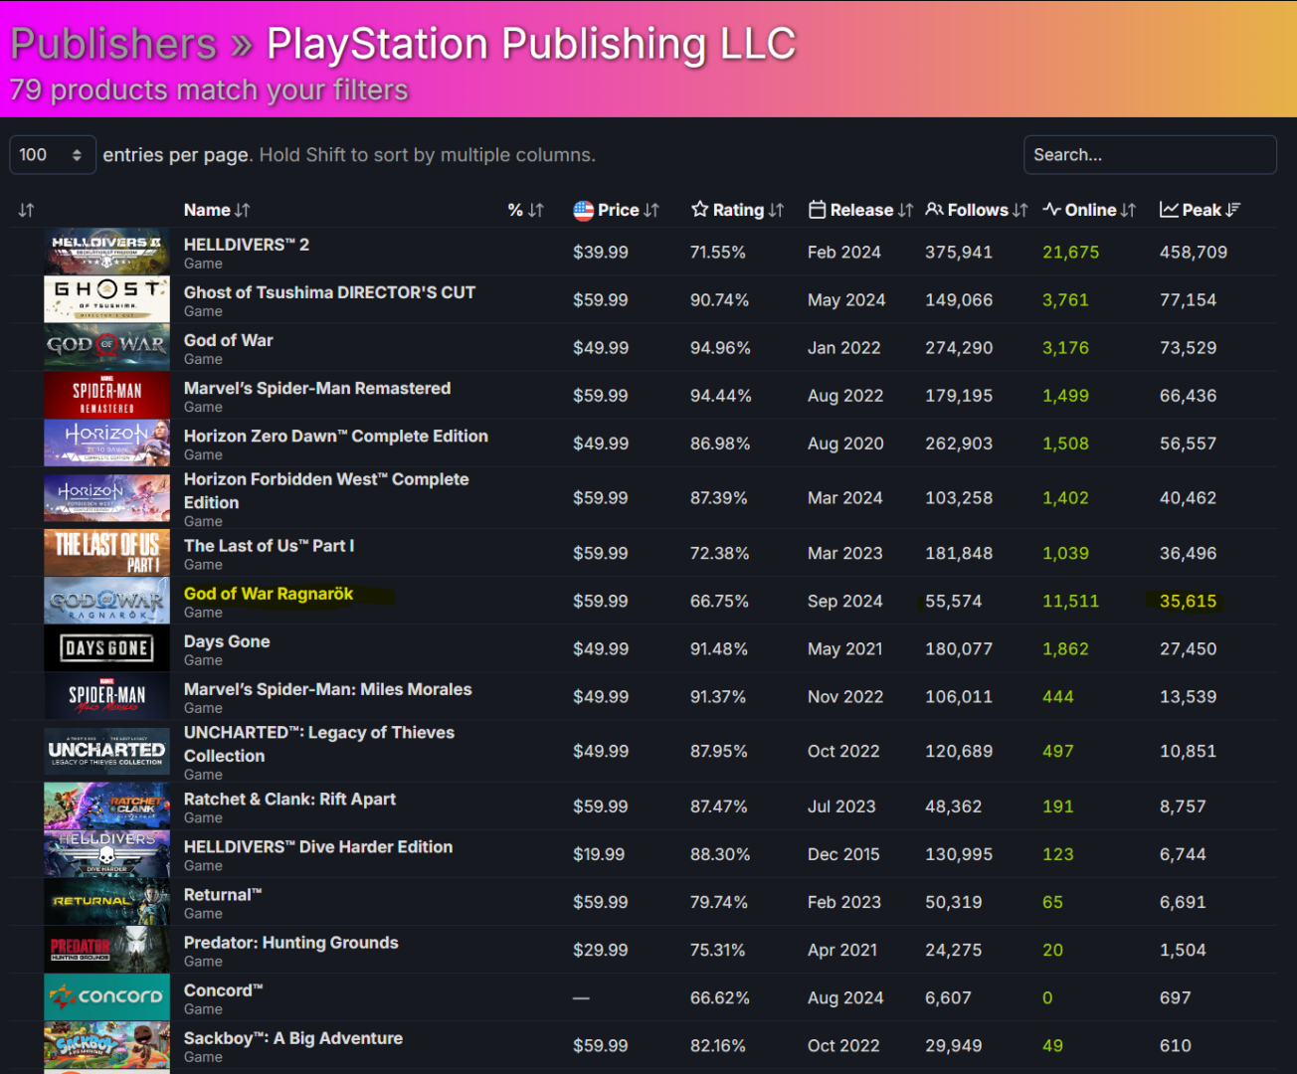This screenshot has height=1074, width=1297.
Task: Sort table by Peak column
Action: pos(1201,210)
